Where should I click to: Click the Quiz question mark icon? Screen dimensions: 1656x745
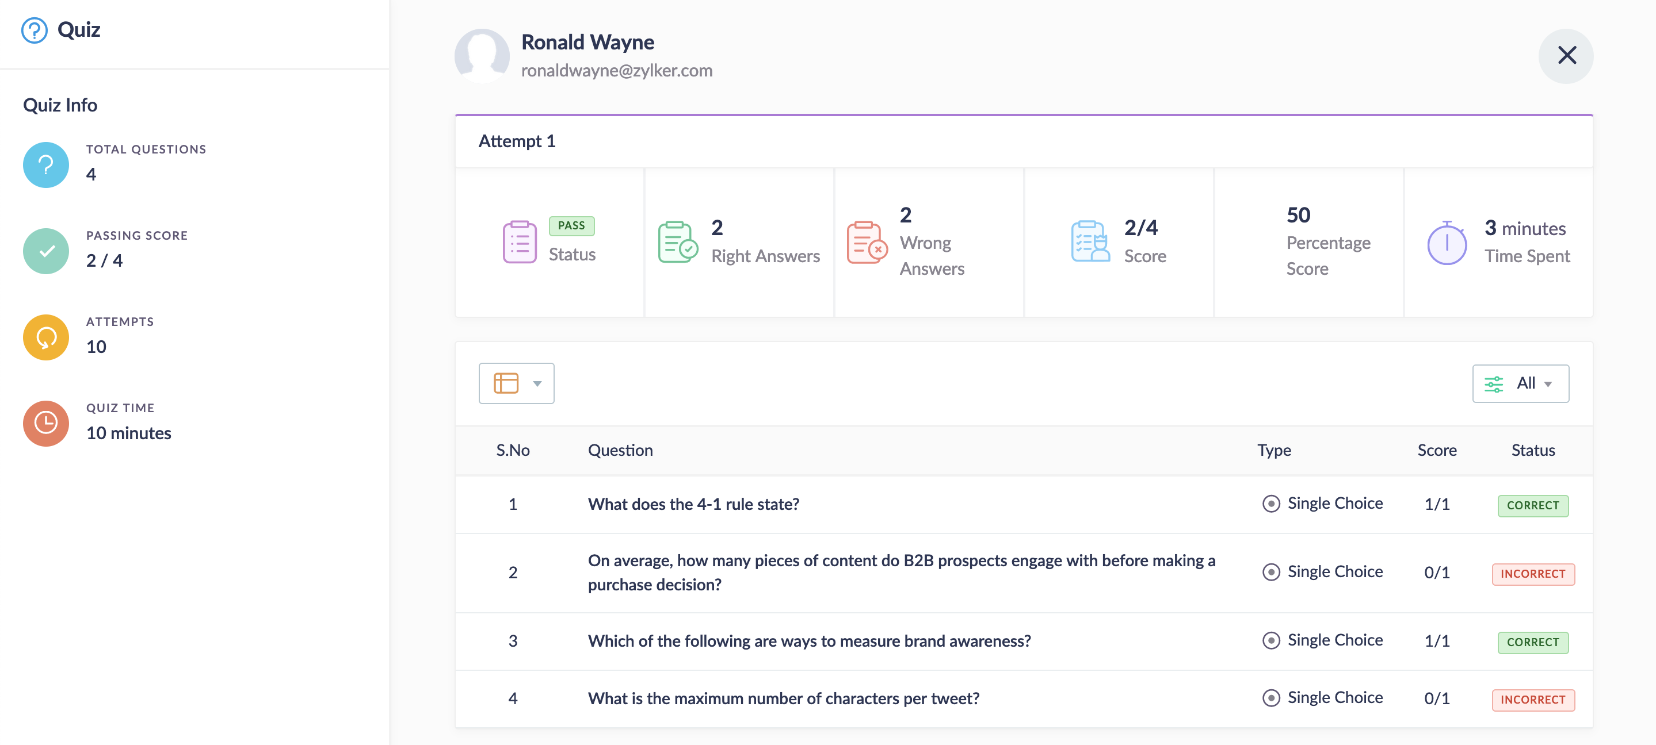click(x=34, y=30)
